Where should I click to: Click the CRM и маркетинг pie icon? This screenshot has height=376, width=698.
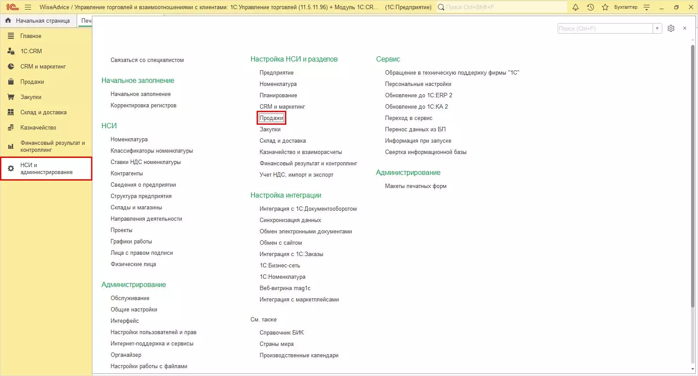(11, 66)
